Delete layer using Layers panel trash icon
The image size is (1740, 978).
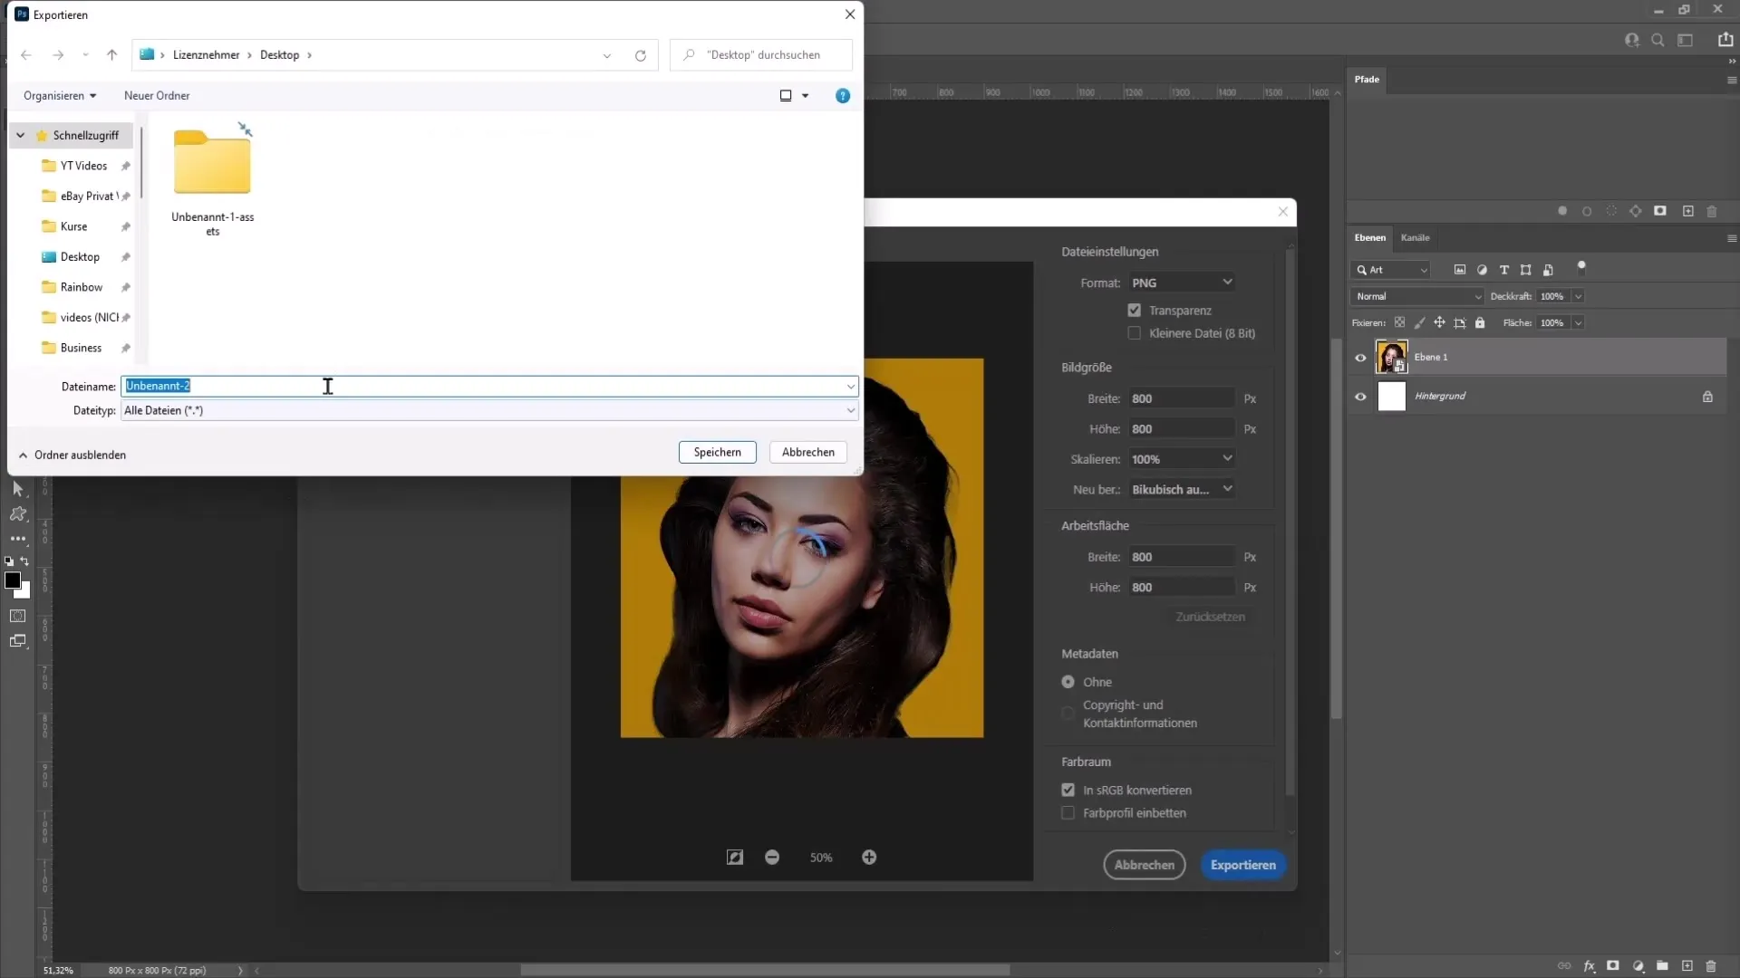tap(1711, 966)
